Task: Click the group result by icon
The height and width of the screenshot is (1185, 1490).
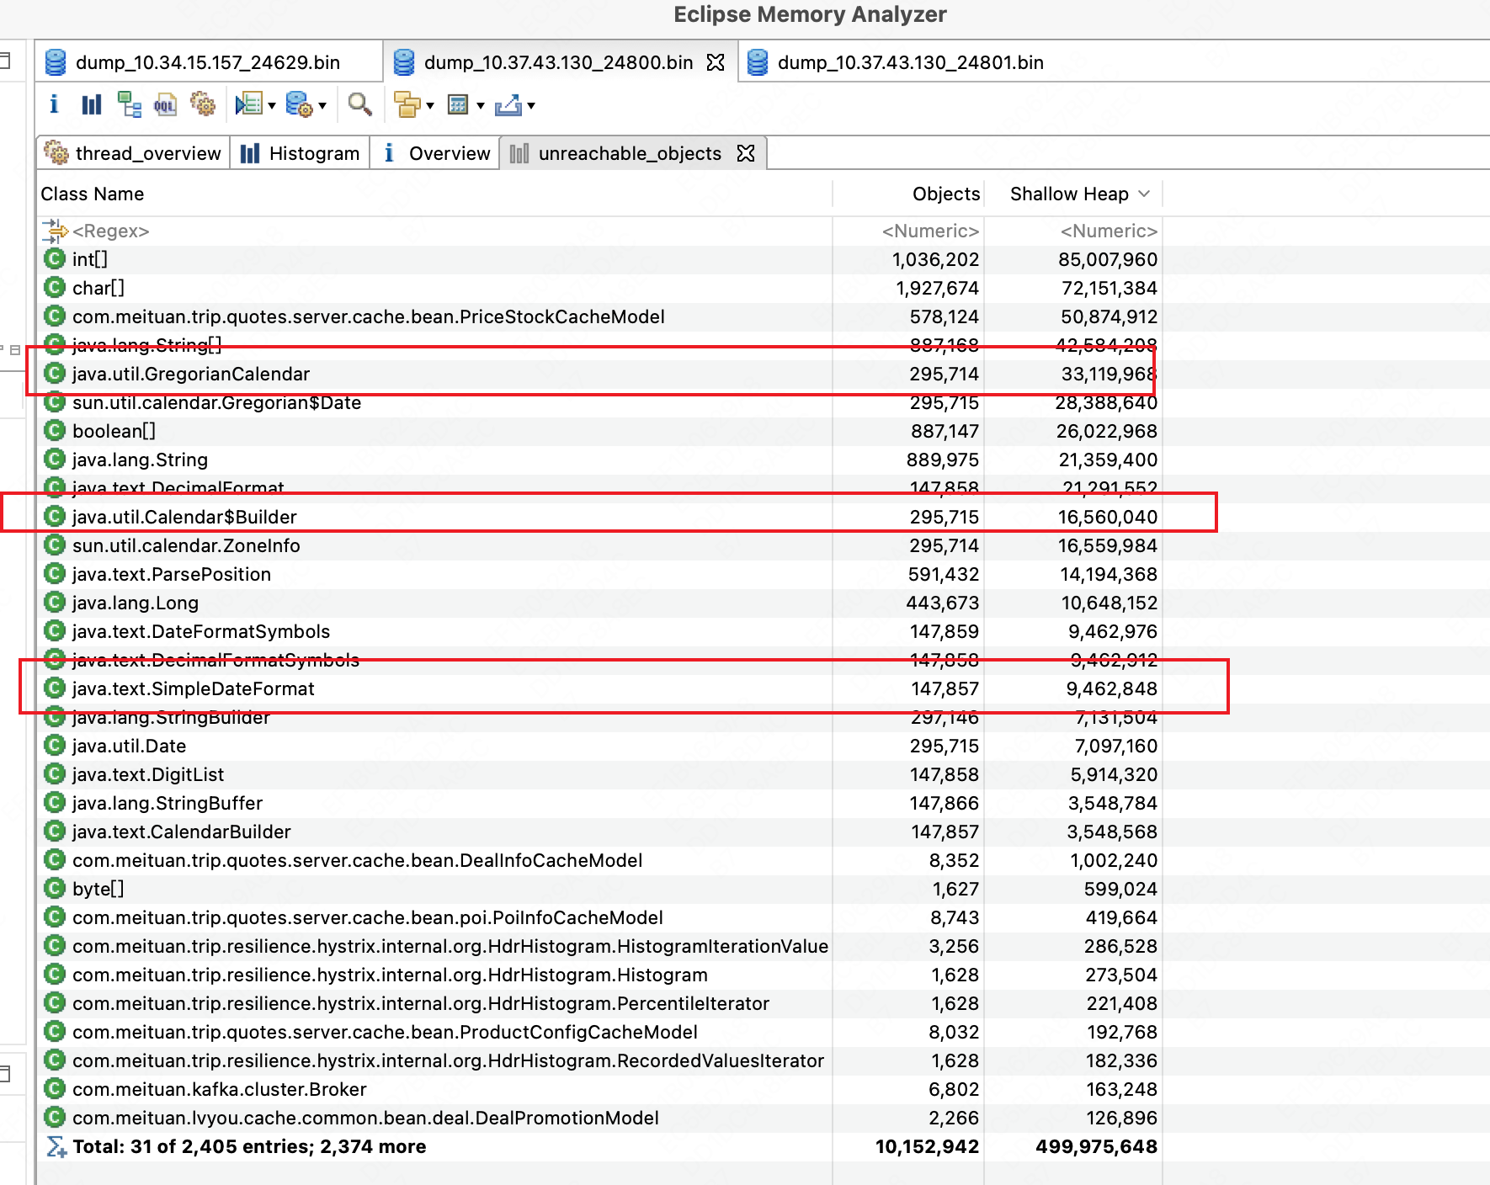Action: click(x=407, y=104)
